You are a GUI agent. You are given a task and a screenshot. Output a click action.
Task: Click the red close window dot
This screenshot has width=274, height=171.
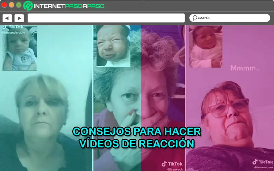[4, 5]
